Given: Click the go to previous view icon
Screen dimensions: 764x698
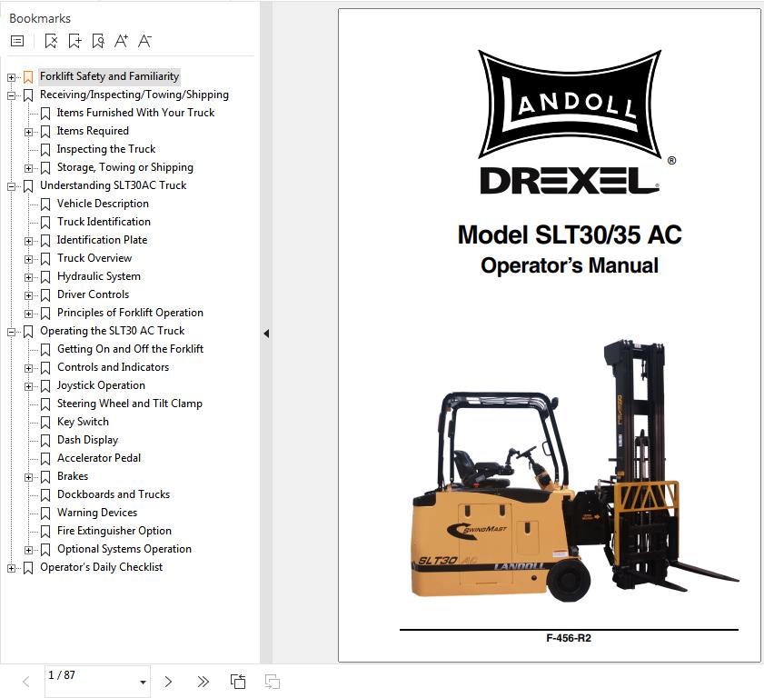Looking at the screenshot, I should click(238, 682).
